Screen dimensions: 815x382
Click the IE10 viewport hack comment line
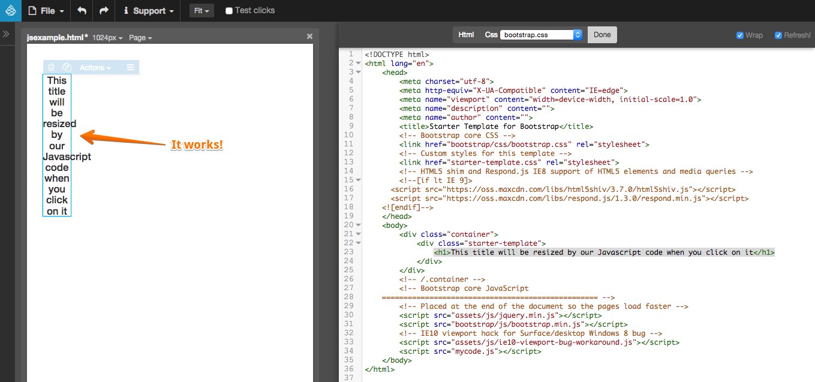tap(531, 333)
